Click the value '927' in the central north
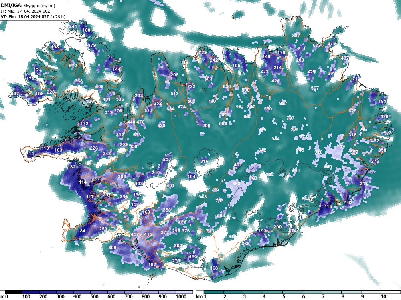Screen dimensions: 401x300 [x=283, y=103]
